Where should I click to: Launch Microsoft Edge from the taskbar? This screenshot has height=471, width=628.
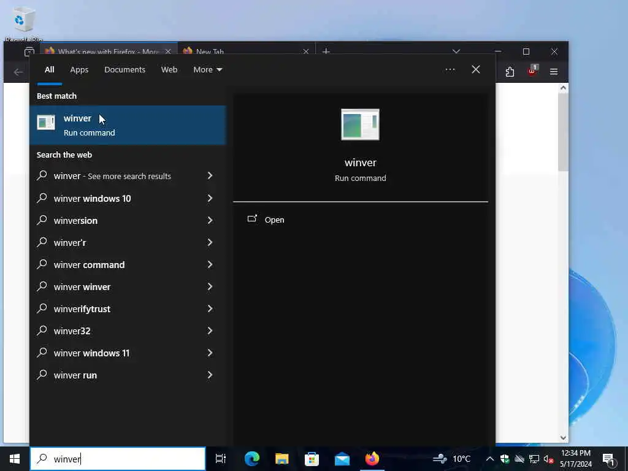(252, 459)
